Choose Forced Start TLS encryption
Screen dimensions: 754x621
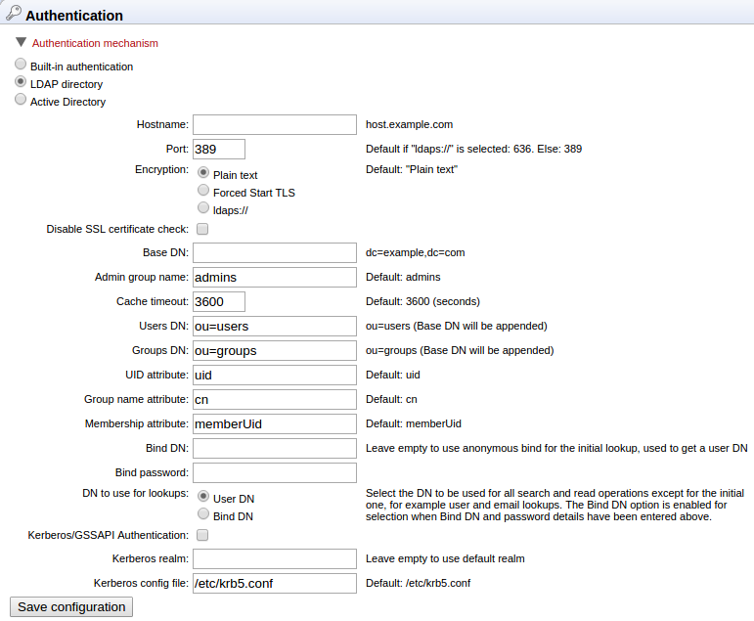coord(203,191)
